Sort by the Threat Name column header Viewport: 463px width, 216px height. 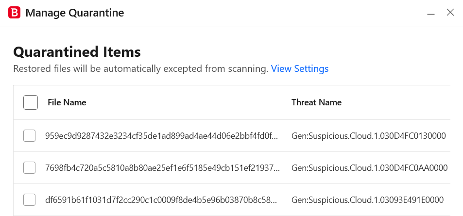(317, 102)
